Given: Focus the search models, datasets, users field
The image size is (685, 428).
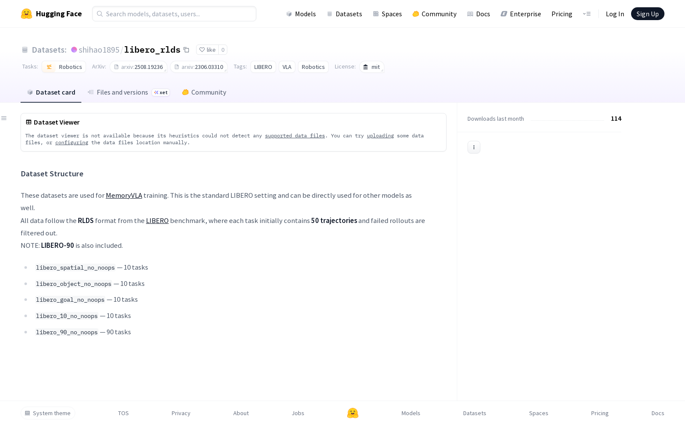Looking at the screenshot, I should click(174, 14).
